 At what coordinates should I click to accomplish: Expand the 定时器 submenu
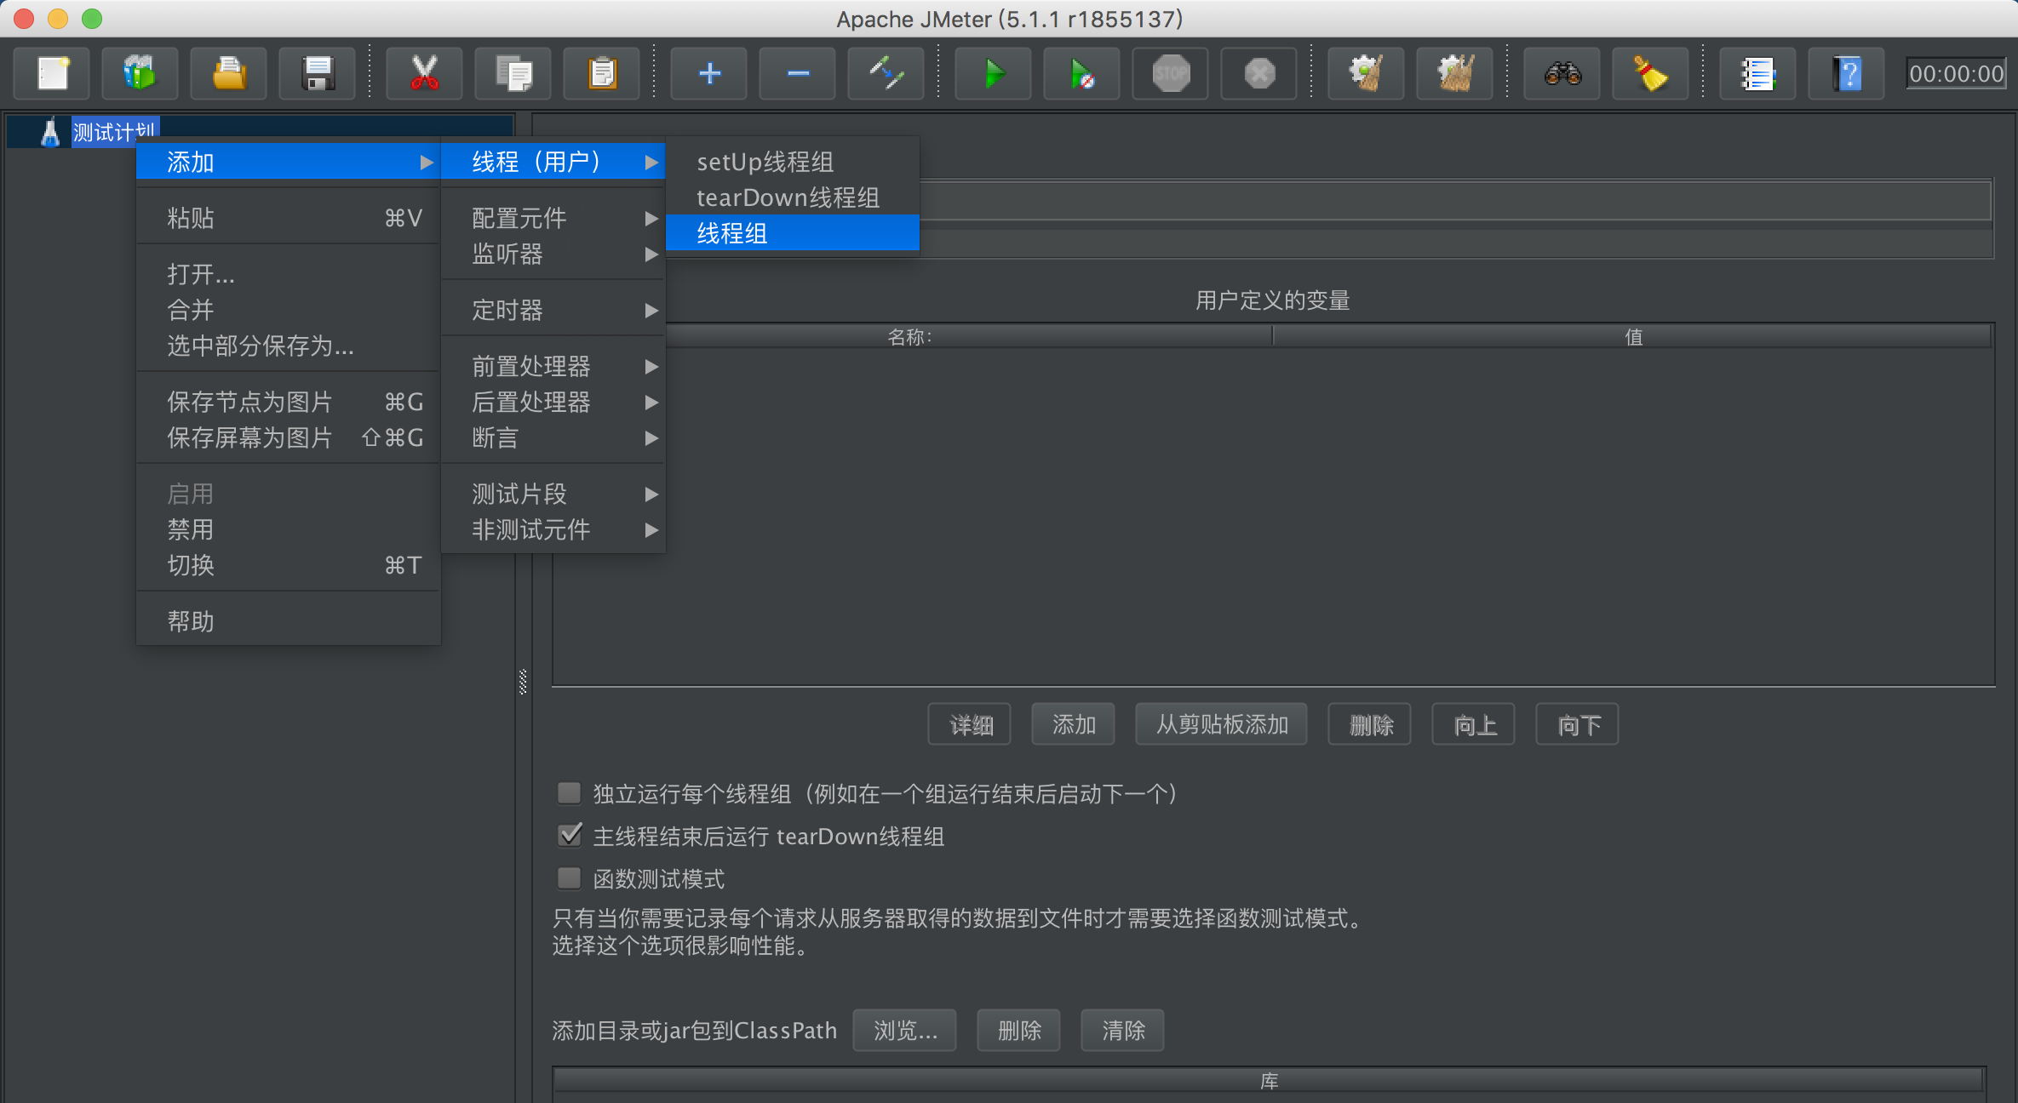click(x=553, y=310)
